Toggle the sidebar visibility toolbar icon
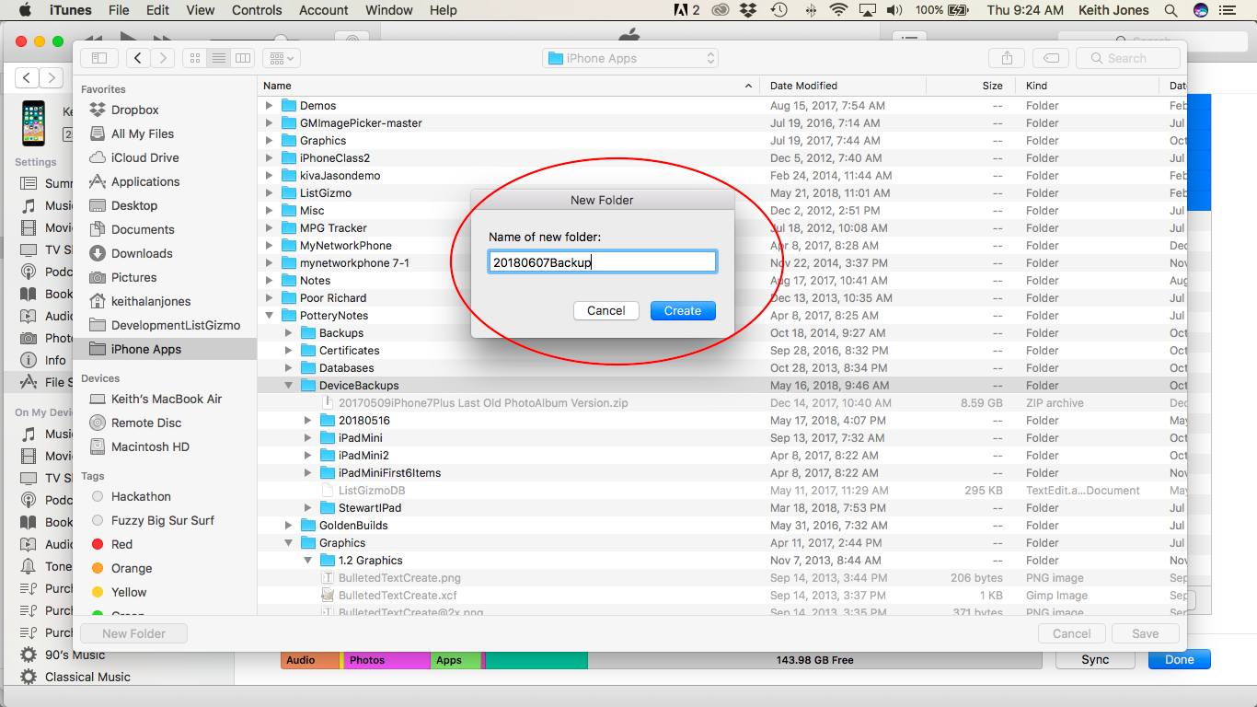1257x707 pixels. click(x=99, y=58)
